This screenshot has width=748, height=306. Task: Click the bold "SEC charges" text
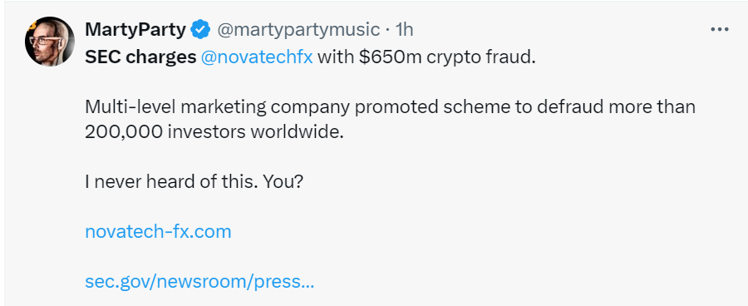click(x=140, y=57)
